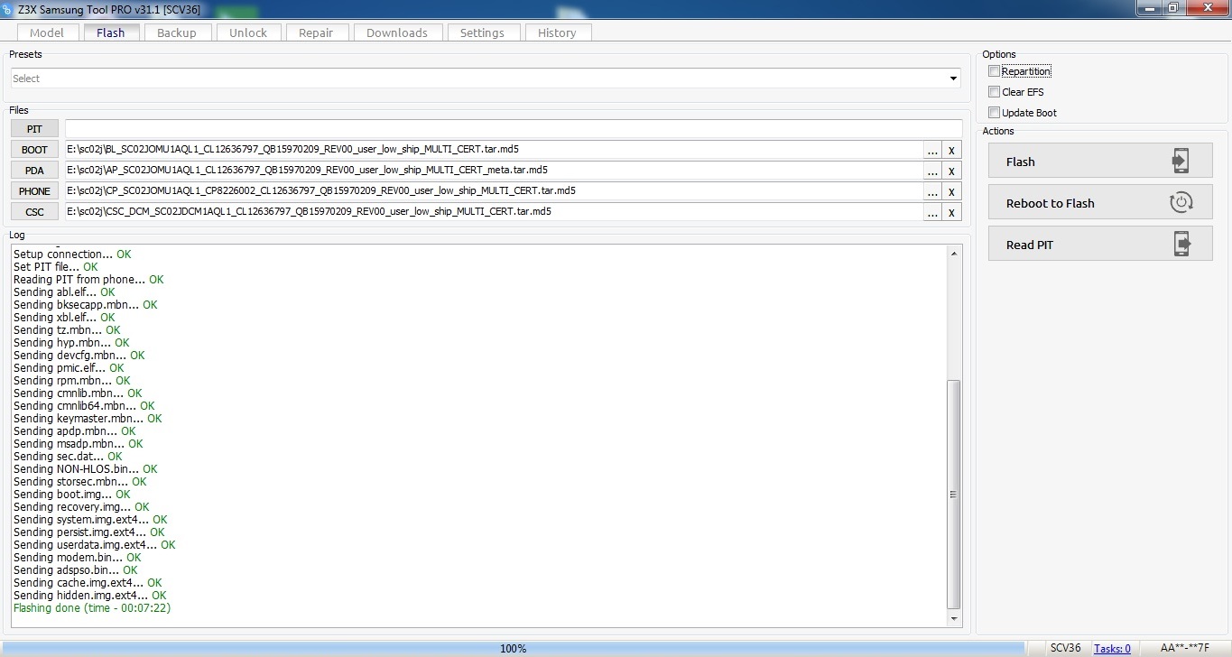Viewport: 1232px width, 657px height.
Task: Maximize the Z3X Samsung Tool window
Action: pyautogui.click(x=1173, y=7)
